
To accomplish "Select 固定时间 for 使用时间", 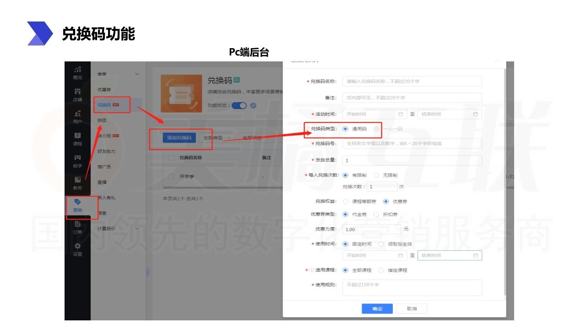I will [345, 244].
